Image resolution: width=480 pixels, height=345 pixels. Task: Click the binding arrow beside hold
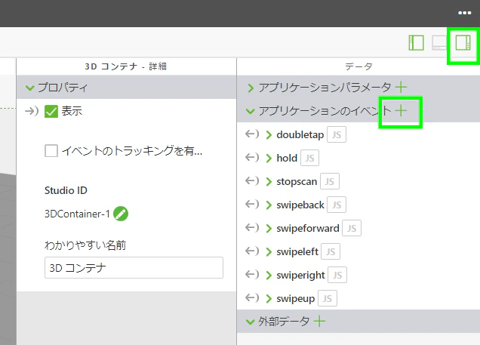(252, 158)
